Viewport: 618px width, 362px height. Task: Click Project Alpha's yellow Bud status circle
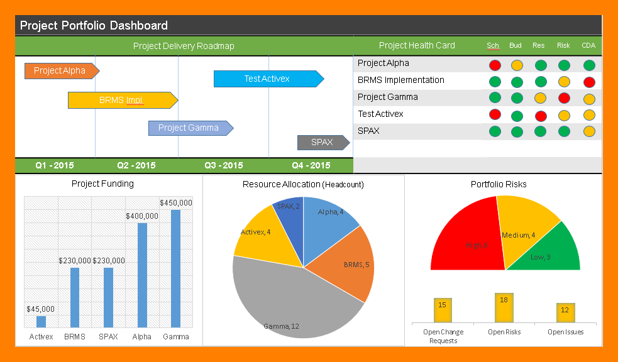pos(517,65)
